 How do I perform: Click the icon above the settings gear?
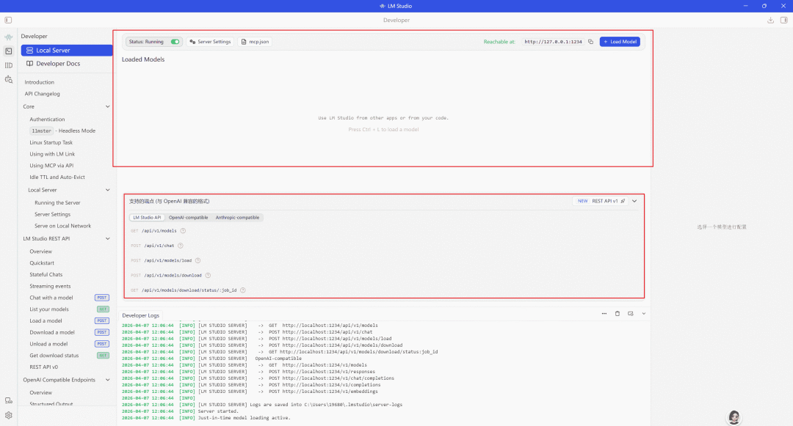[x=9, y=401]
